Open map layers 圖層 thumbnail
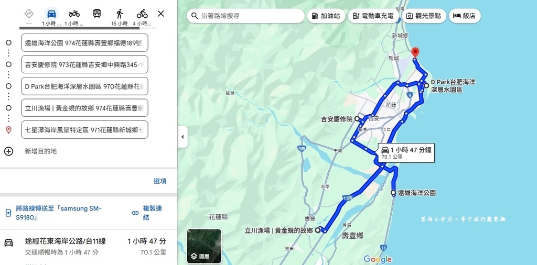 (204, 246)
